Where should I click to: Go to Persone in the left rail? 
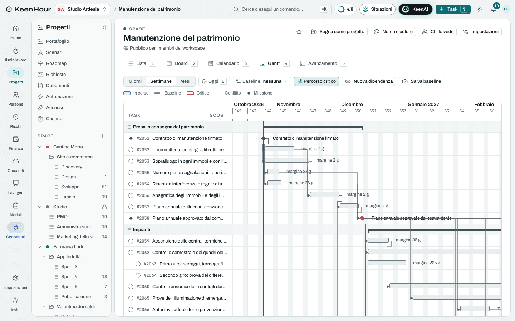pyautogui.click(x=16, y=98)
